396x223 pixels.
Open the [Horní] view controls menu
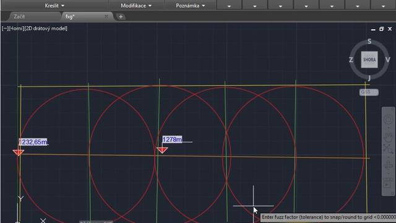coord(17,28)
